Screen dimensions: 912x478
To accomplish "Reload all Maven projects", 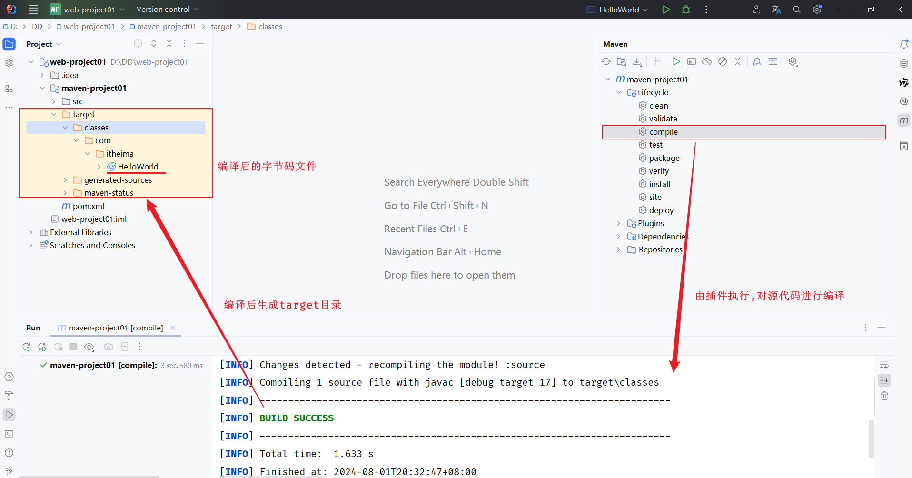I will point(606,61).
